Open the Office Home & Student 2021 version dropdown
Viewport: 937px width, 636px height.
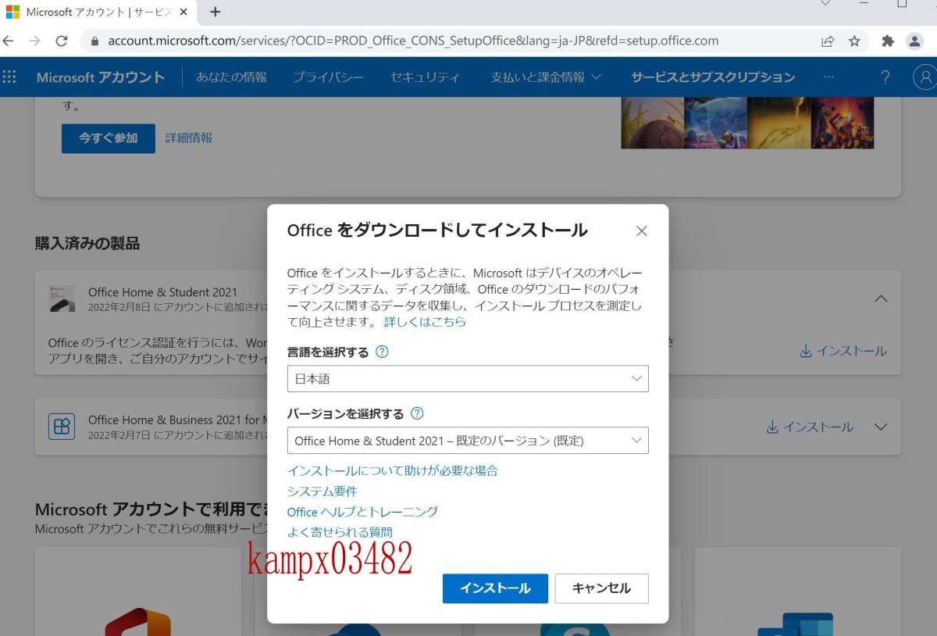click(467, 441)
